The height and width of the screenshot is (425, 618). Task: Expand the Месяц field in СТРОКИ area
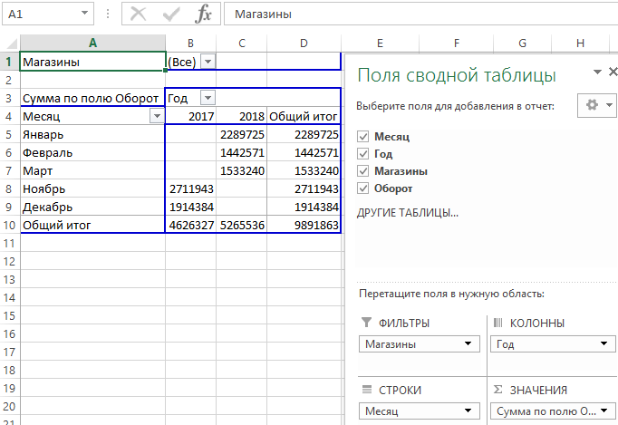click(468, 411)
